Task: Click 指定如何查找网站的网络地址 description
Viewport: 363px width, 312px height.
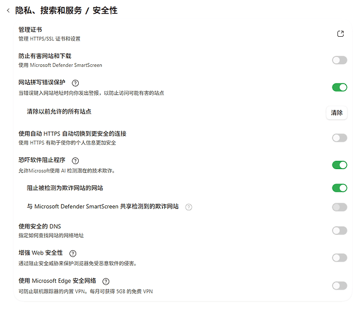Action: point(51,235)
